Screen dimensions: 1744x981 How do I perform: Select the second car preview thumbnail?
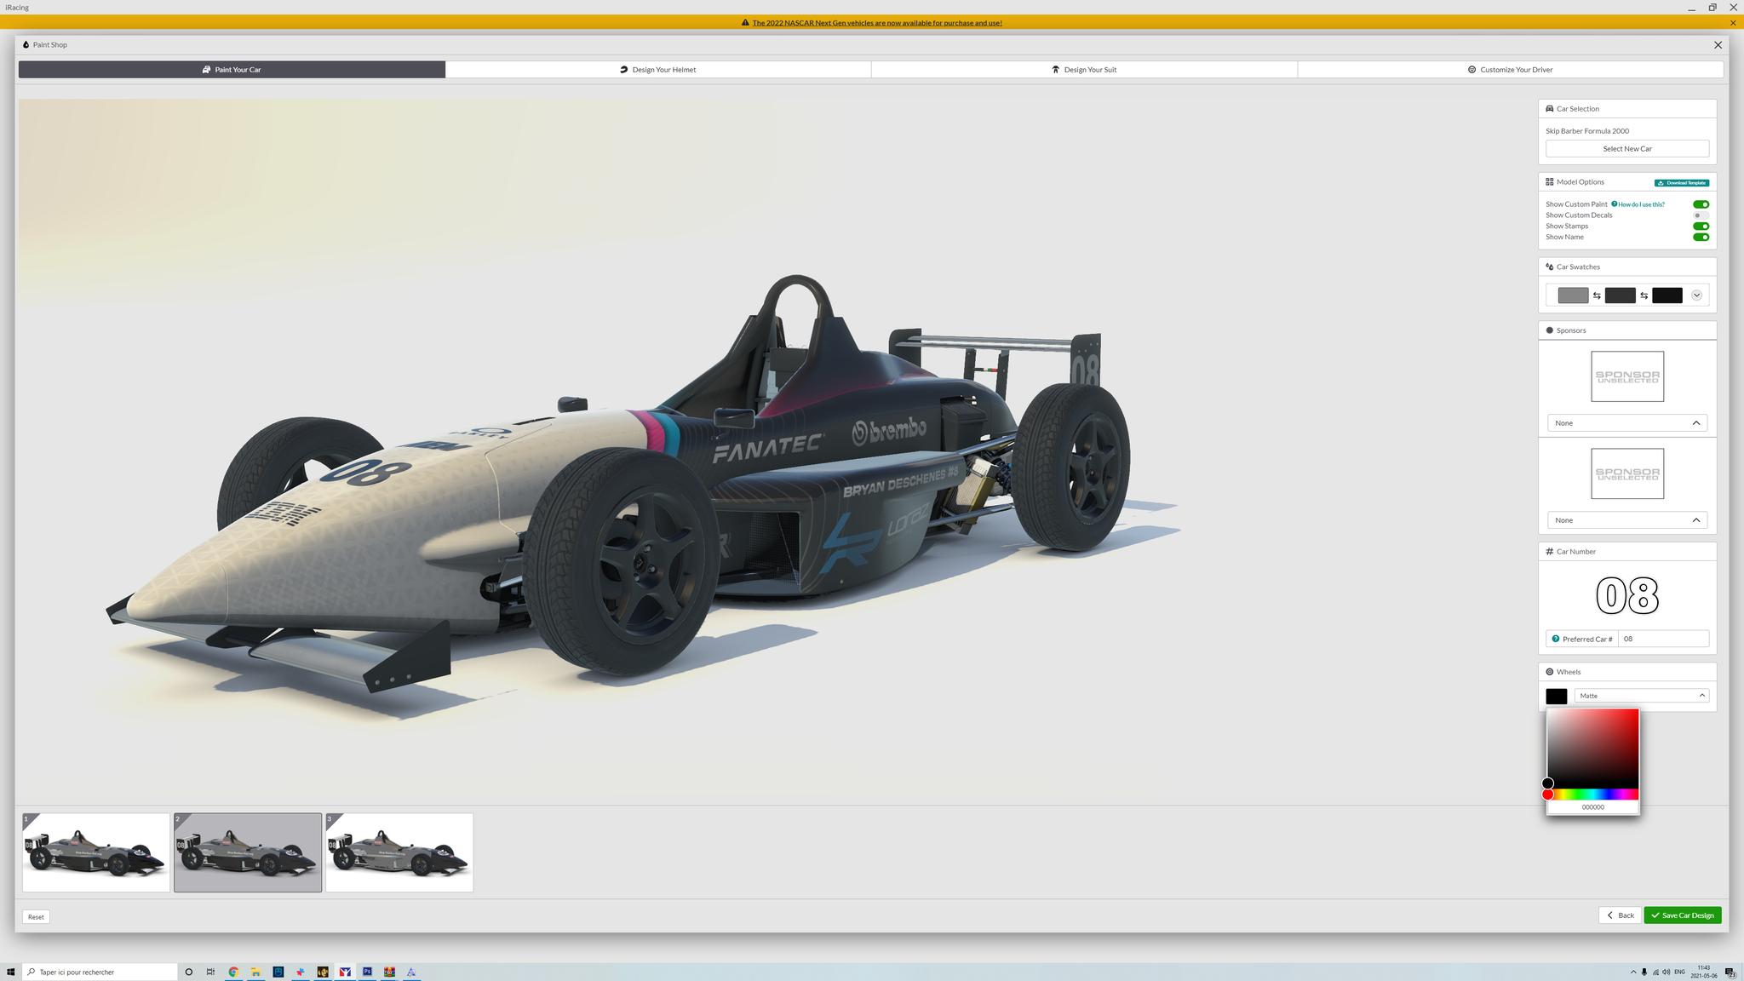tap(247, 852)
